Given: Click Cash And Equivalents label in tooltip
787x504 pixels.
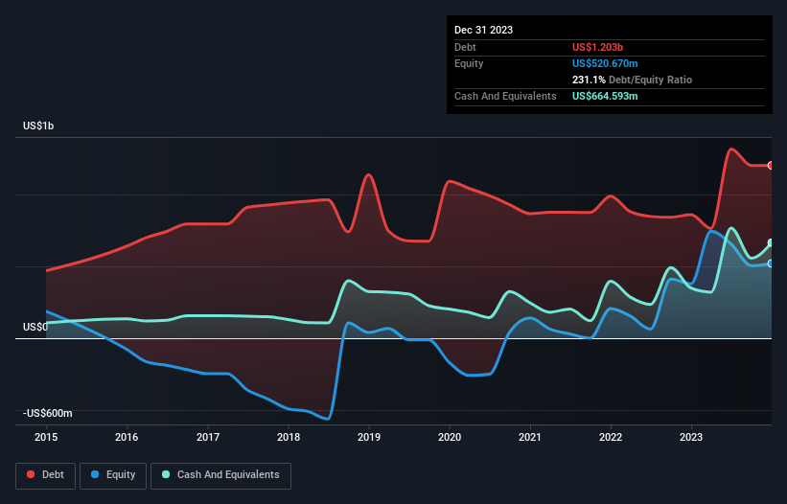Looking at the screenshot, I should pos(505,96).
